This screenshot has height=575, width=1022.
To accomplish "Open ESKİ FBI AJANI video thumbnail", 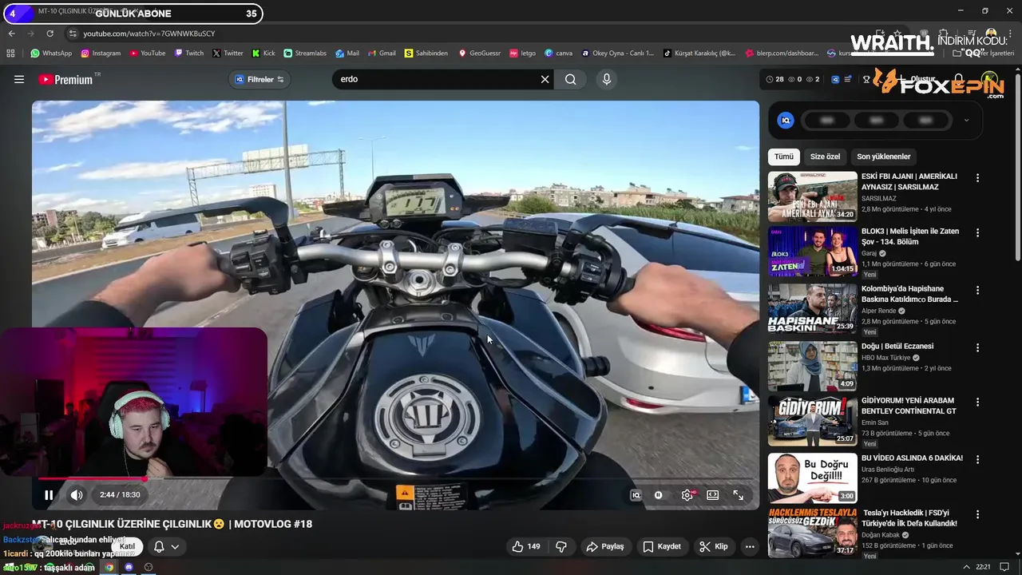I will click(x=812, y=196).
